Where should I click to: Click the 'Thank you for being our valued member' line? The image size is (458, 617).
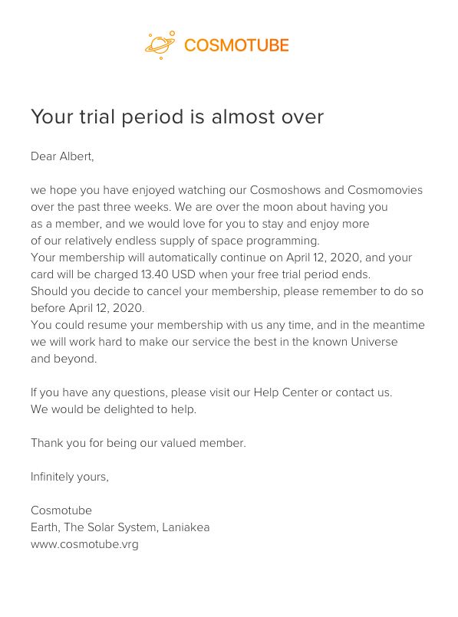[x=138, y=443]
